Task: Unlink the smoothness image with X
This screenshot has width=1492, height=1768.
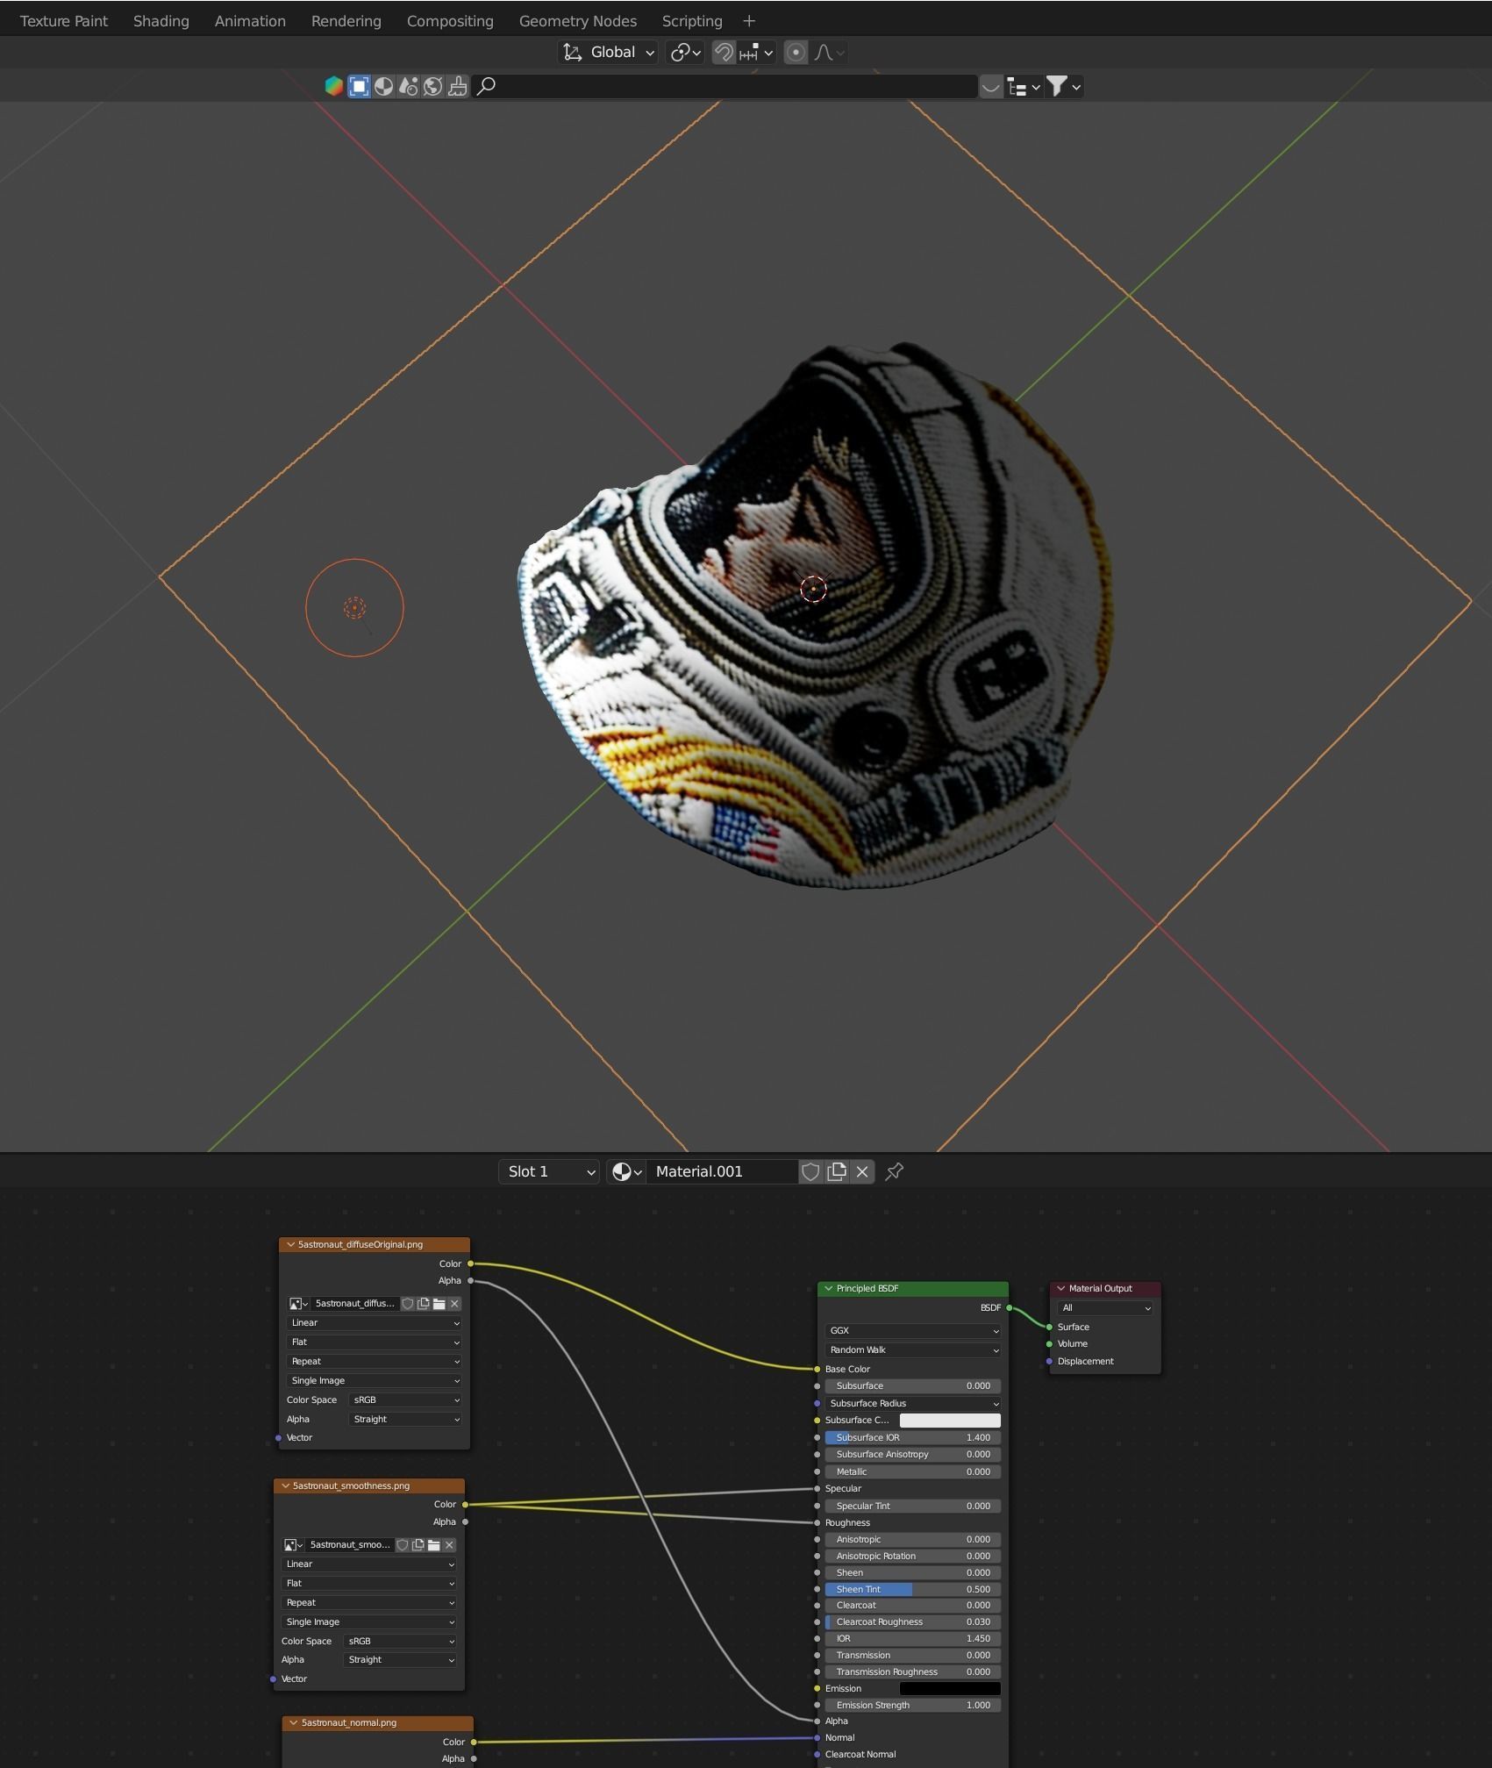Action: tap(449, 1545)
